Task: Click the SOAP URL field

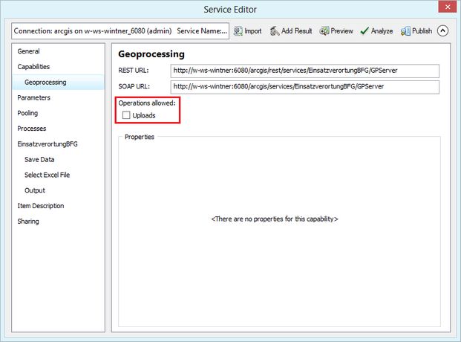Action: (305, 87)
